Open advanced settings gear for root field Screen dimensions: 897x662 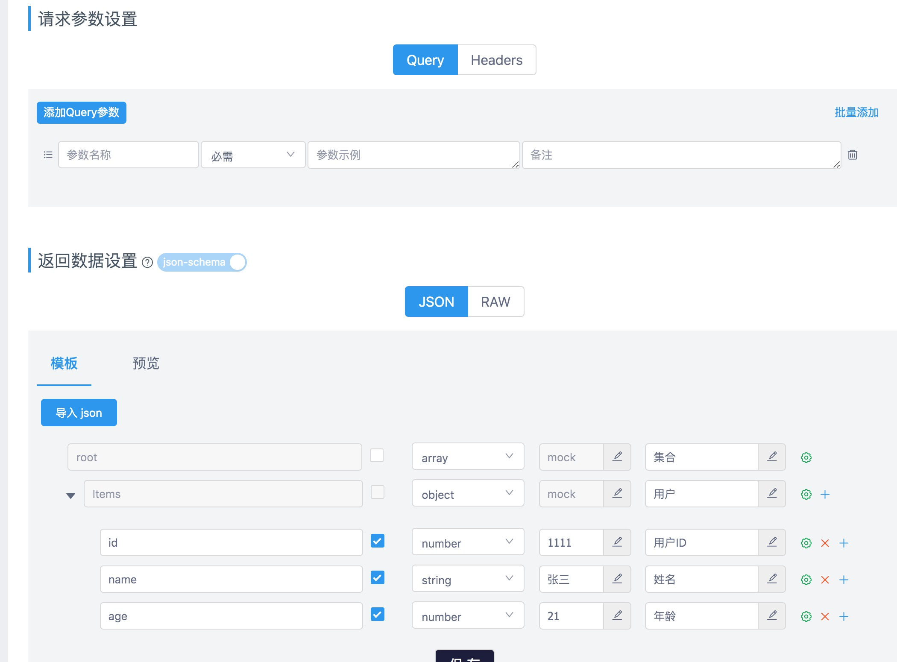[806, 457]
